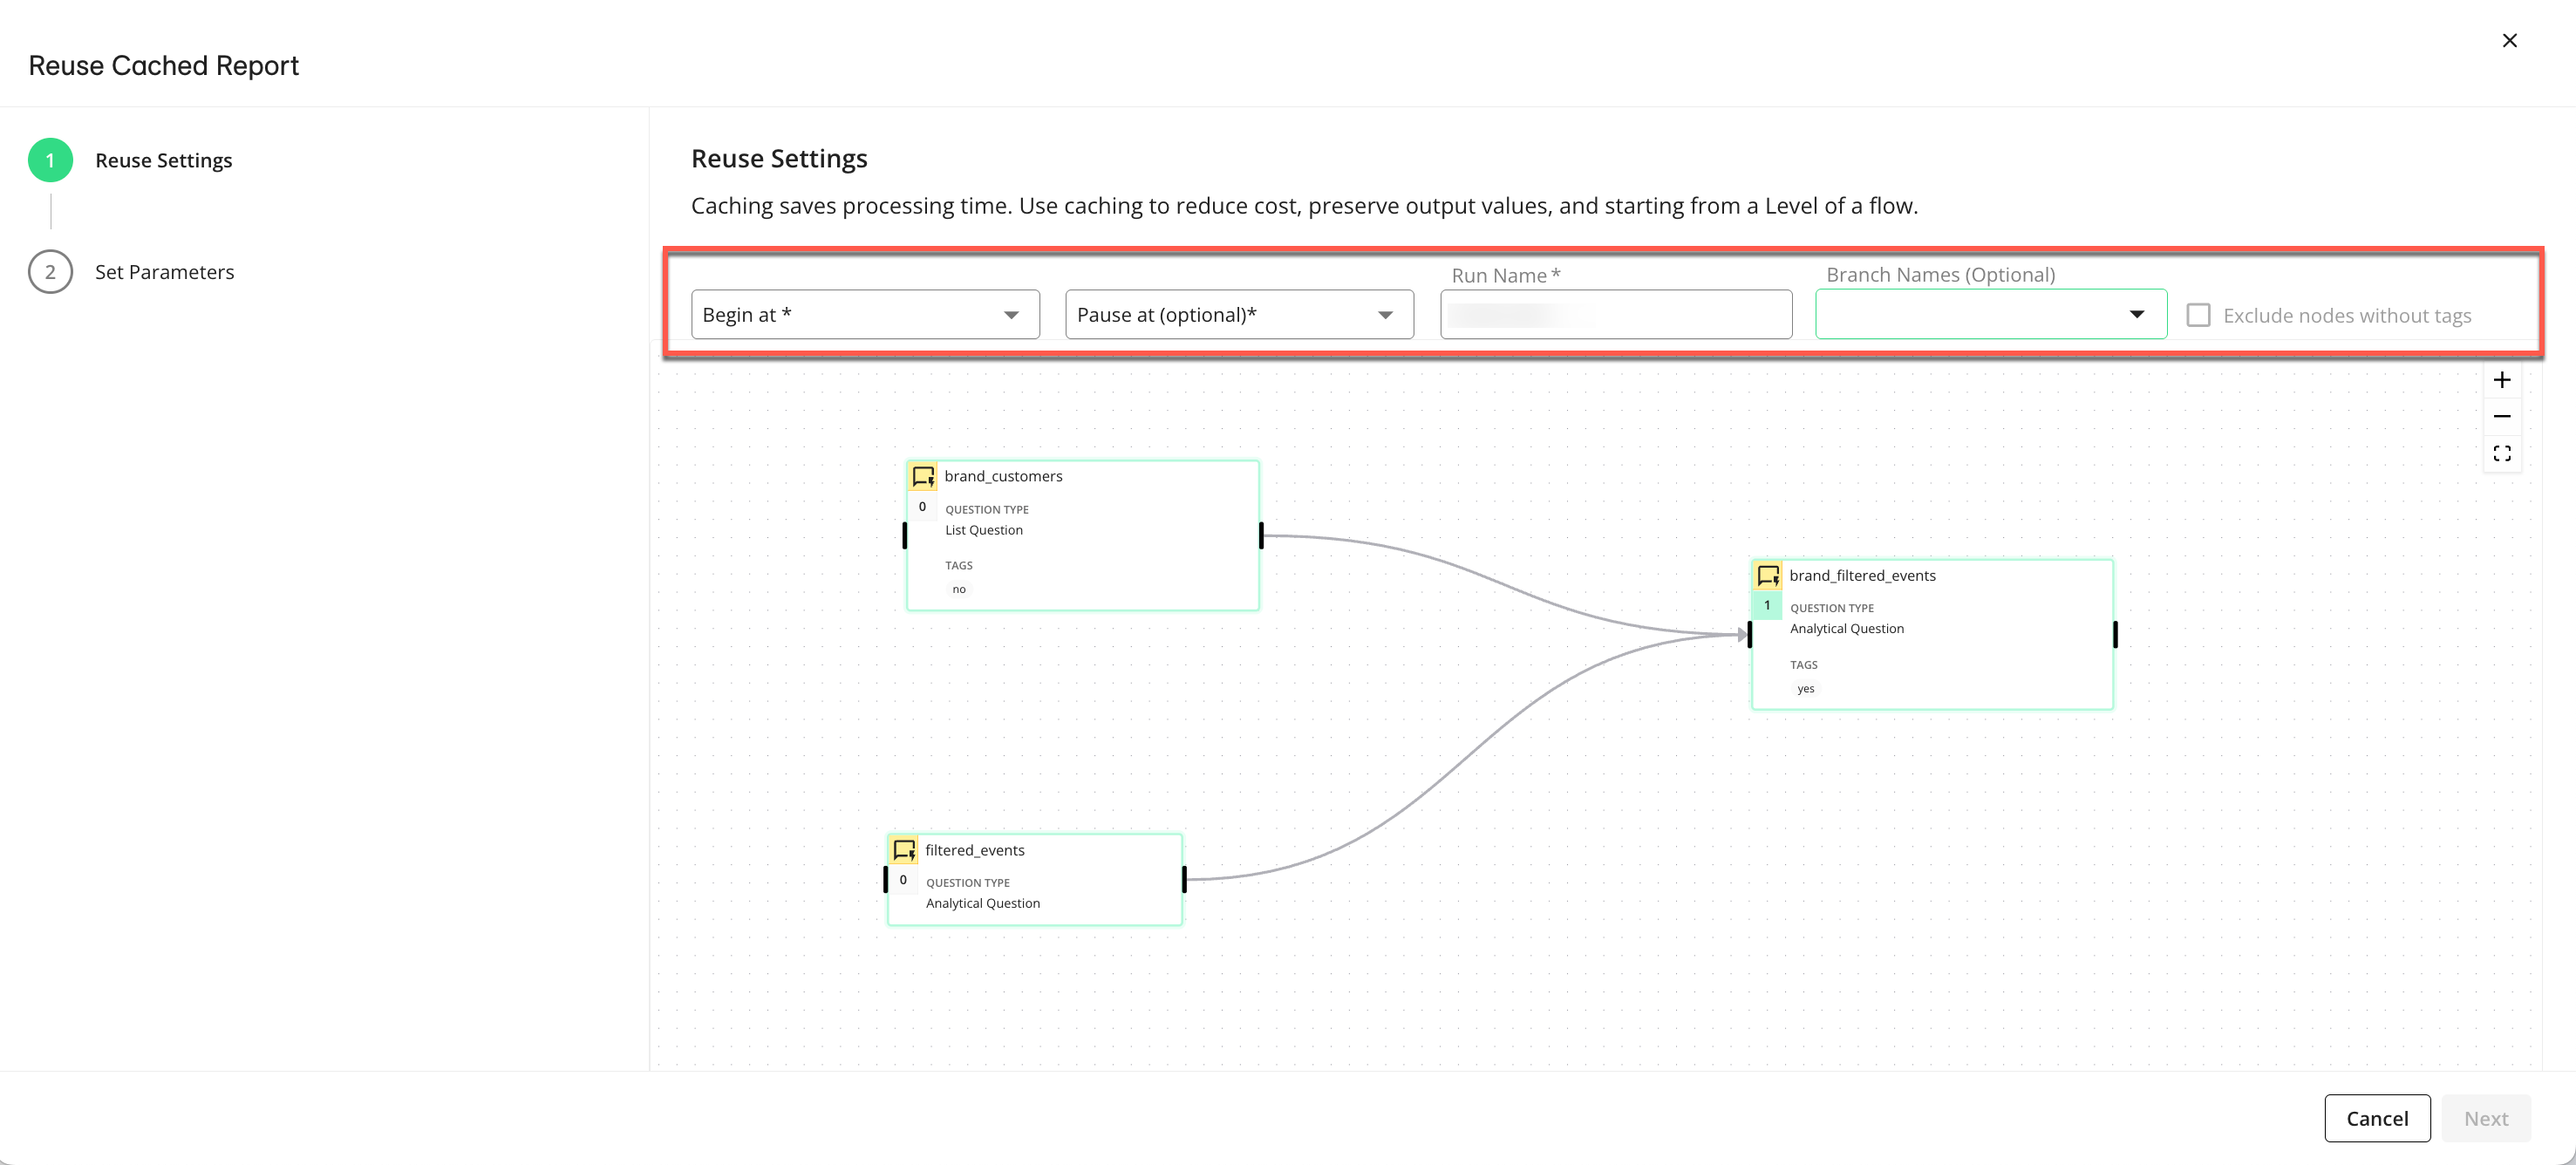Click the 'no' tag on brand_customers
The height and width of the screenshot is (1165, 2576).
tap(958, 589)
